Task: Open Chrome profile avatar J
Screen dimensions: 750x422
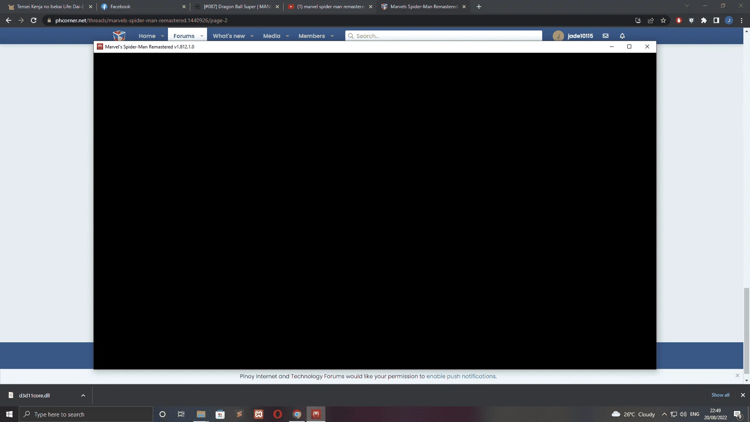Action: pyautogui.click(x=729, y=20)
